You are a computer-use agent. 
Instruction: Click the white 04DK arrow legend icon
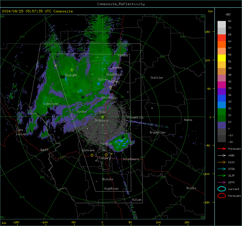[222, 156]
